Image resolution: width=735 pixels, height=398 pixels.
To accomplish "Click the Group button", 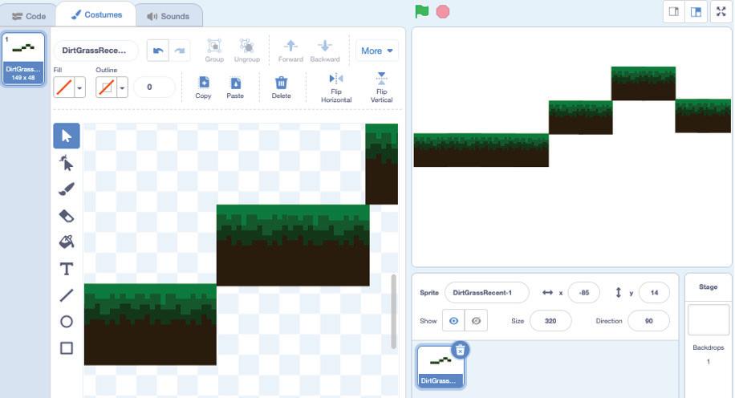I will point(214,51).
